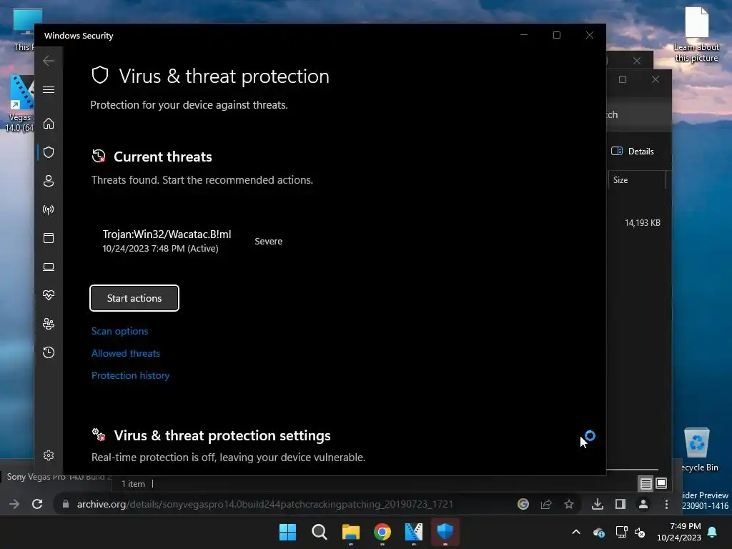Open the clock showing 7:49 PM
The image size is (732, 549).
click(679, 532)
